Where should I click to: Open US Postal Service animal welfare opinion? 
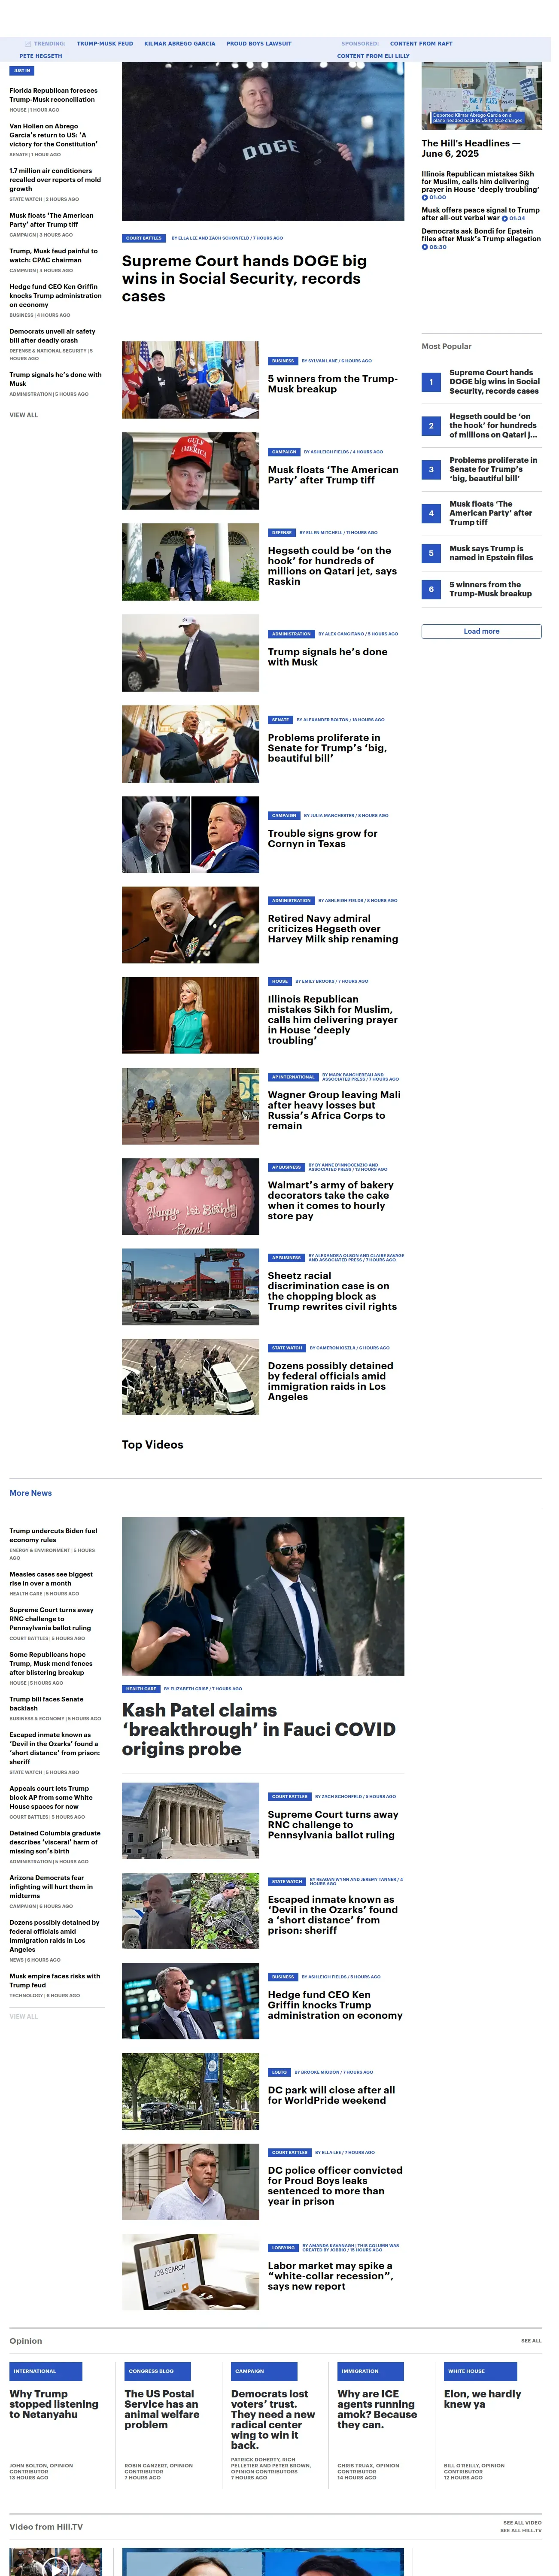tap(162, 2409)
